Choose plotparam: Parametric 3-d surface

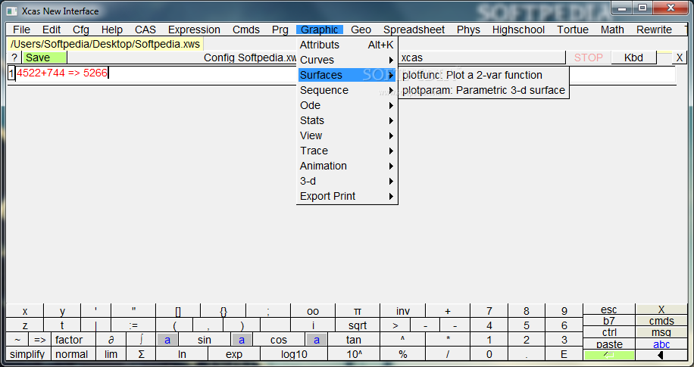[x=483, y=90]
